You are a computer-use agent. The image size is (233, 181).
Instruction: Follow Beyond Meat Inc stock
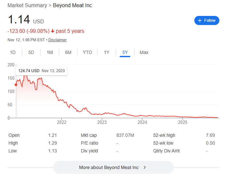coord(207,20)
